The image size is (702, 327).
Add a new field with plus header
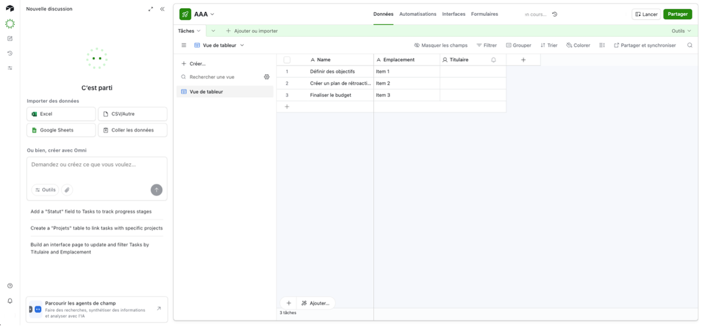coord(523,60)
